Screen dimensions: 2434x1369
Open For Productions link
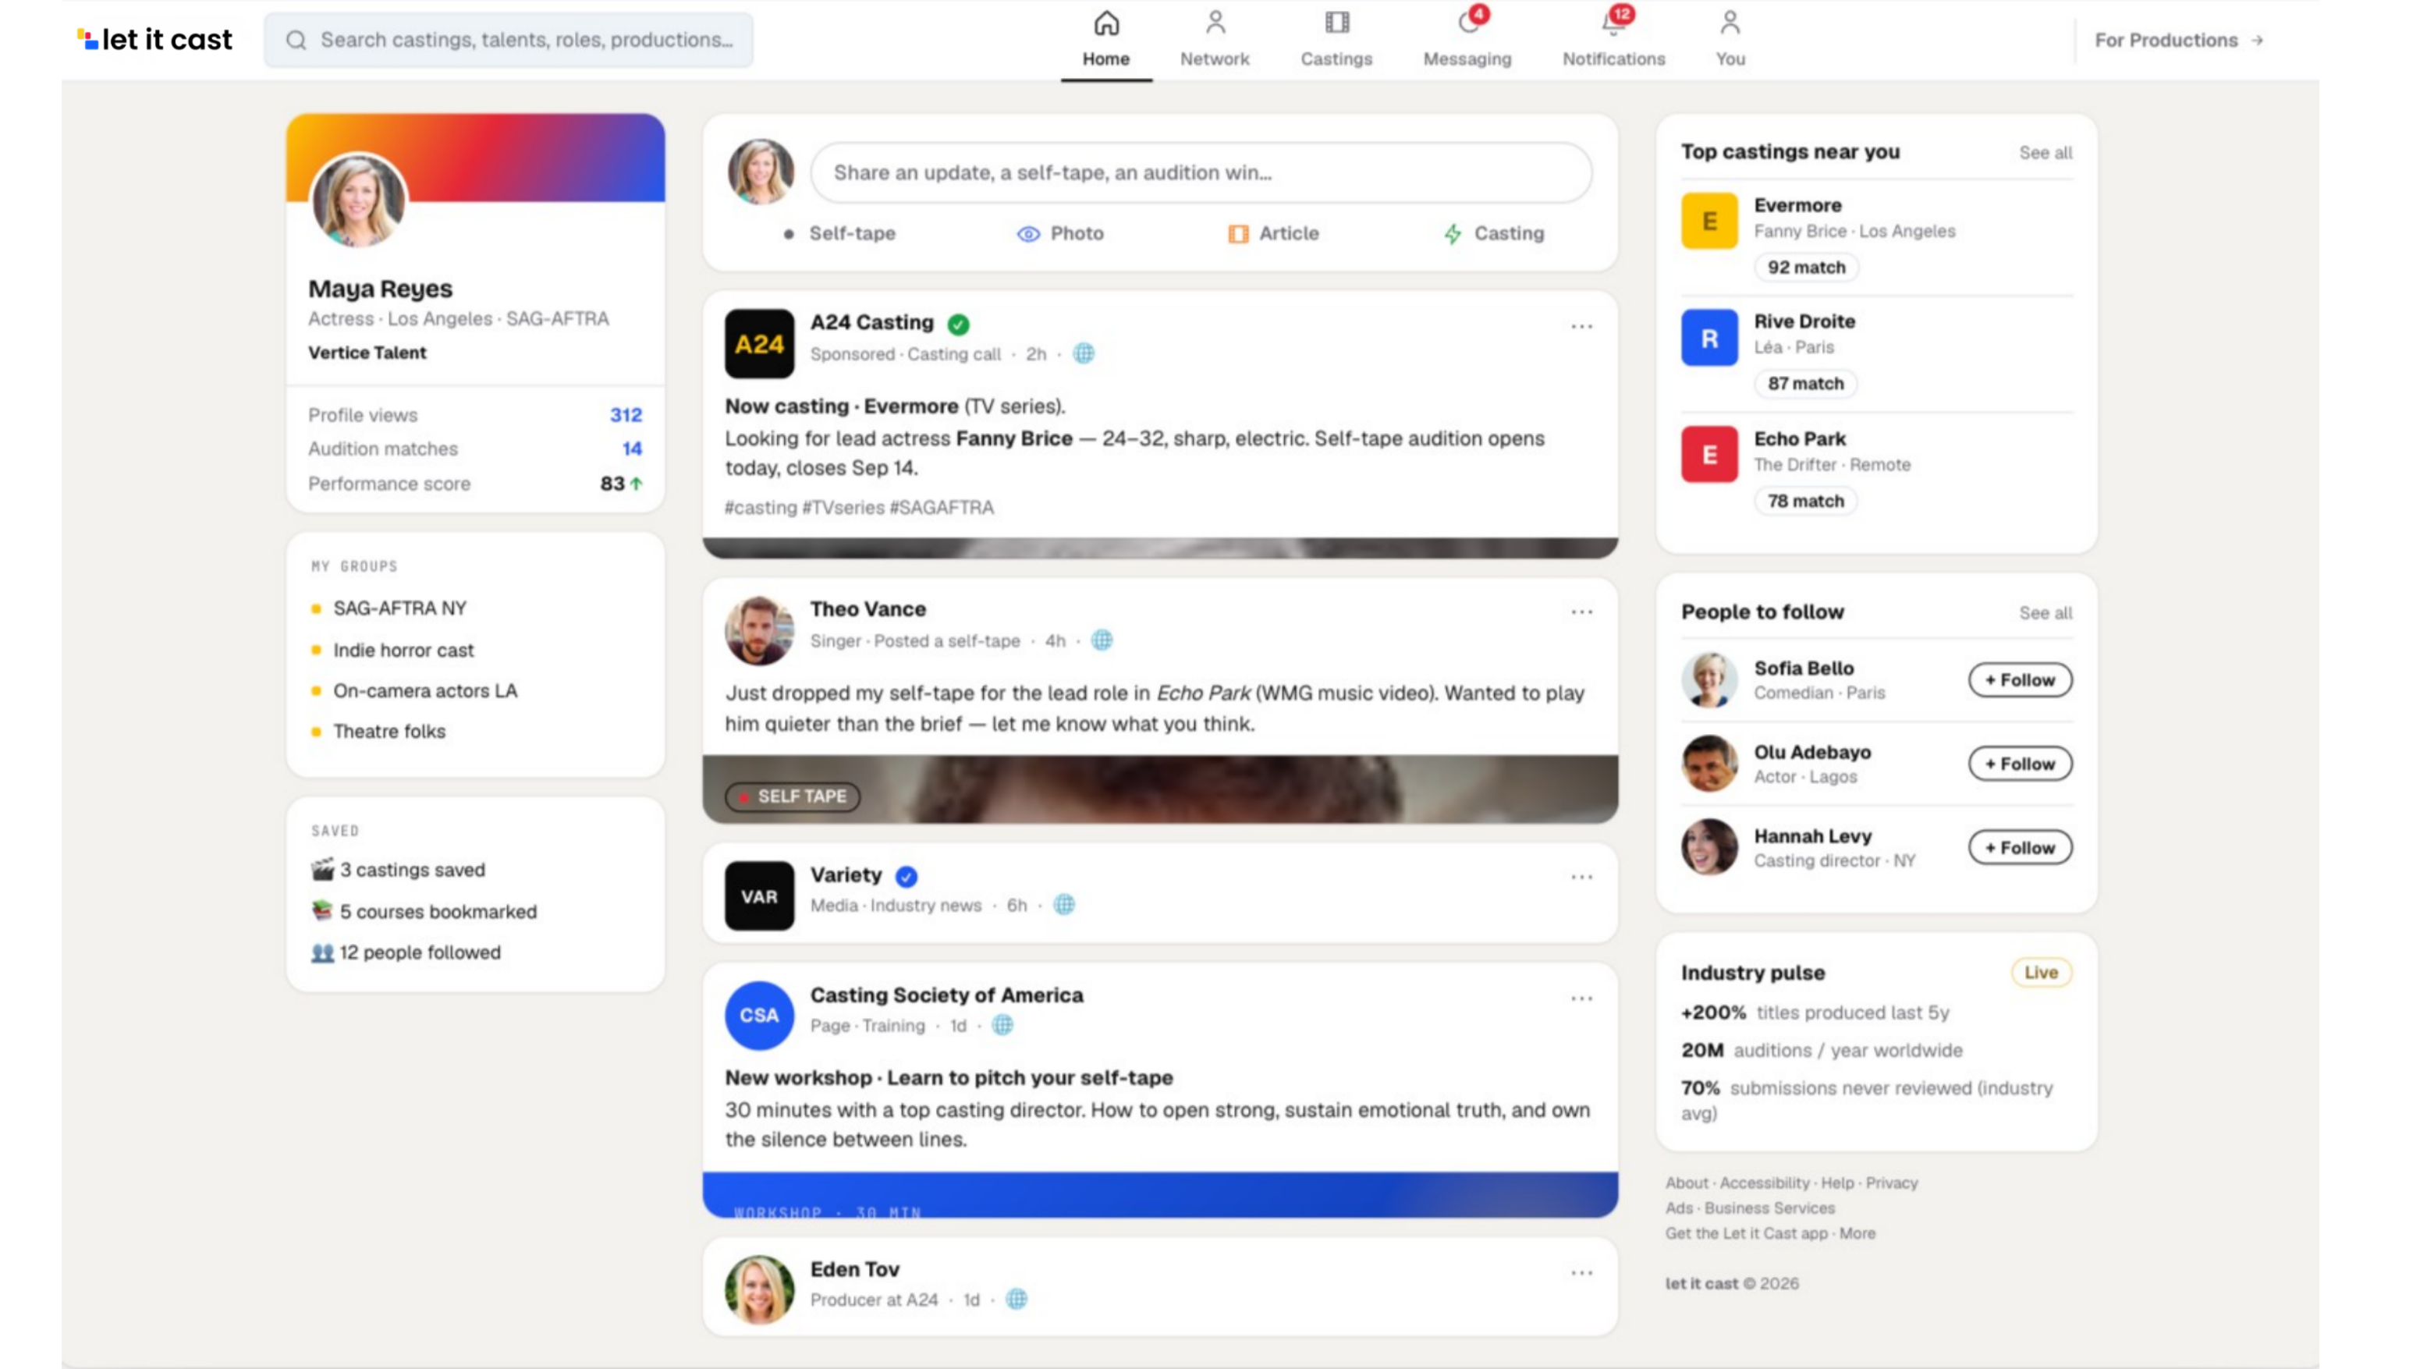(2178, 40)
